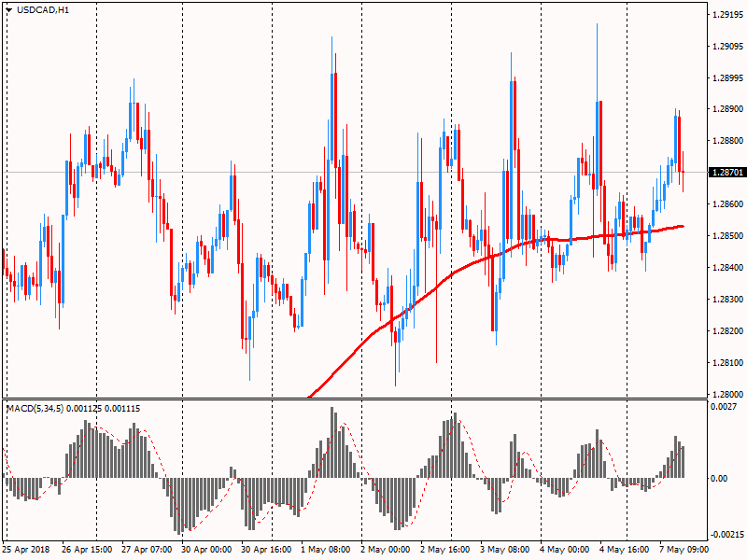
Task: Click the -0.00215 value on MACD scale
Action: point(725,535)
